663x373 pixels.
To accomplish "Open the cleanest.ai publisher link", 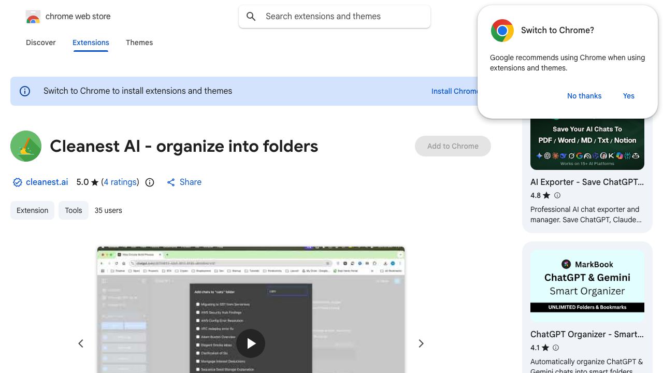I will pyautogui.click(x=47, y=182).
